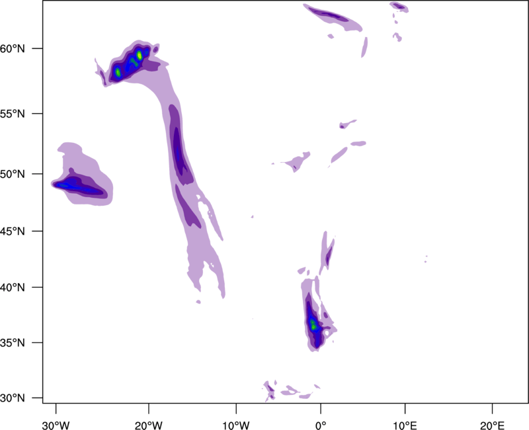529x430 pixels.
Task: Click the 30°N latitude label
Action: 13,398
